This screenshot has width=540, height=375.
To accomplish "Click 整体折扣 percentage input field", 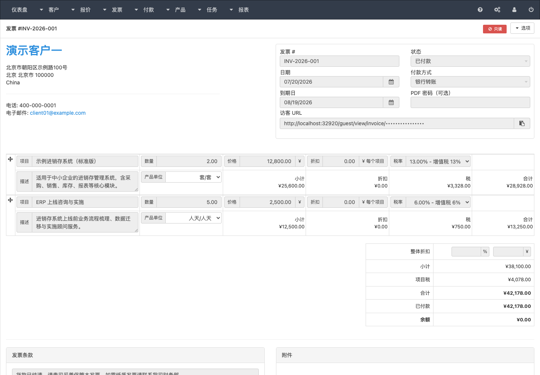I will (x=466, y=252).
